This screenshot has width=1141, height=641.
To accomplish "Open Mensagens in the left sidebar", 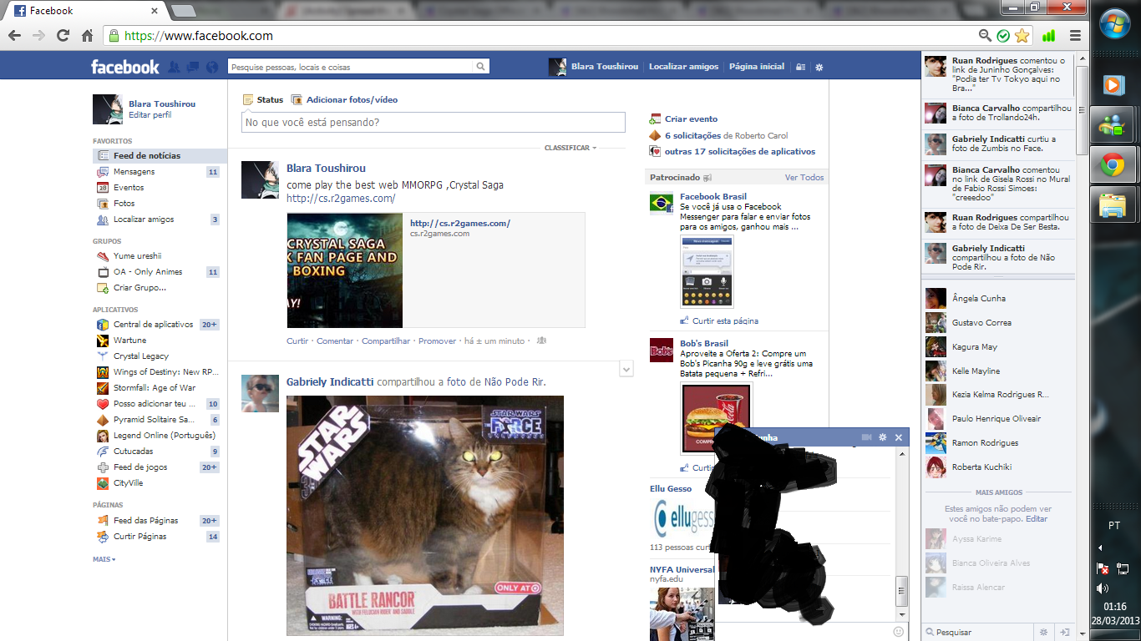I will (x=134, y=172).
